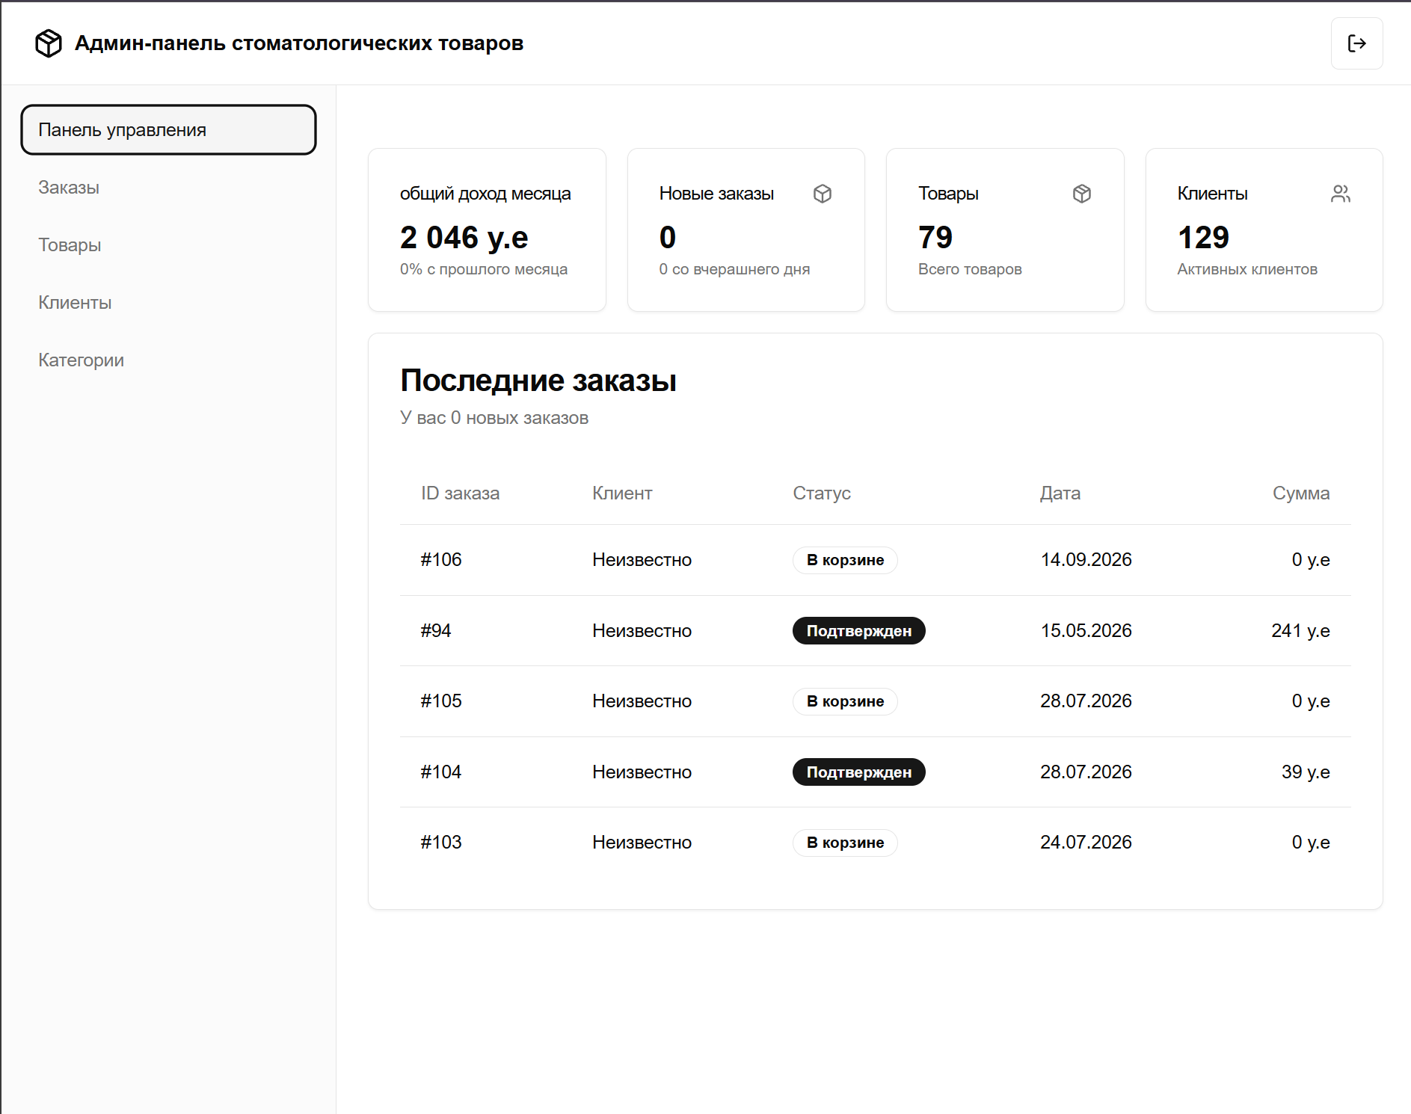Click the В корзине badge for order #103
1411x1114 pixels.
click(x=845, y=843)
